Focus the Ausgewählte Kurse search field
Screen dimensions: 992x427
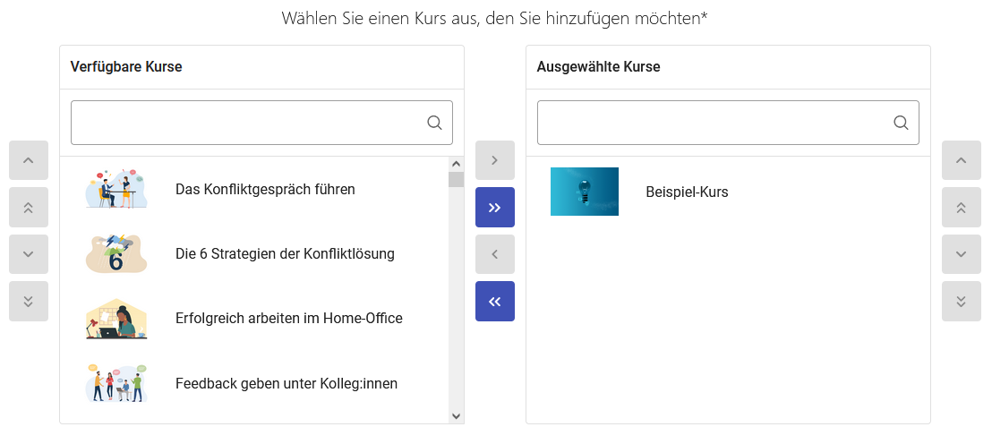point(714,123)
